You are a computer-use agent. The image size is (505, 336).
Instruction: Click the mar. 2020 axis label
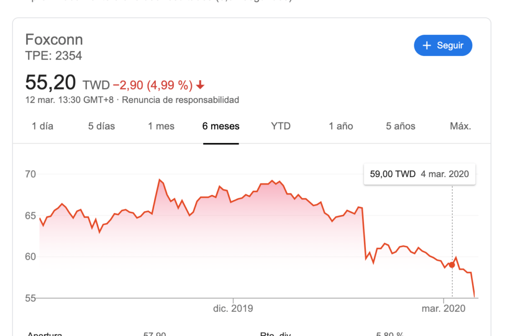[443, 308]
